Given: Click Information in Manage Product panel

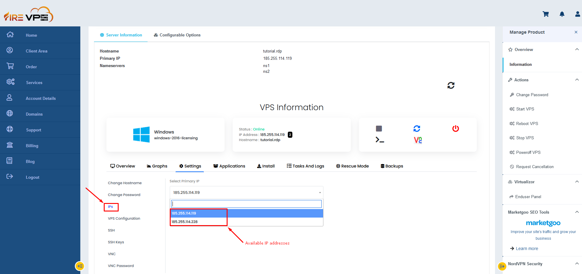Looking at the screenshot, I should point(521,64).
